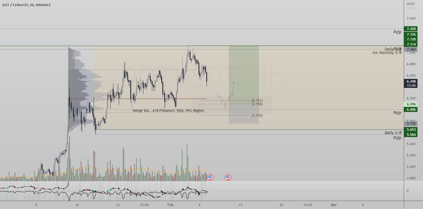Click the (6.163) level annotation
This screenshot has width=423, height=209.
coord(257,100)
